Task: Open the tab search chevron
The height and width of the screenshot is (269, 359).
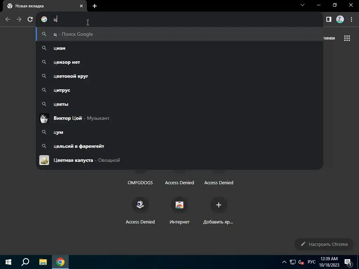Action: point(303,5)
